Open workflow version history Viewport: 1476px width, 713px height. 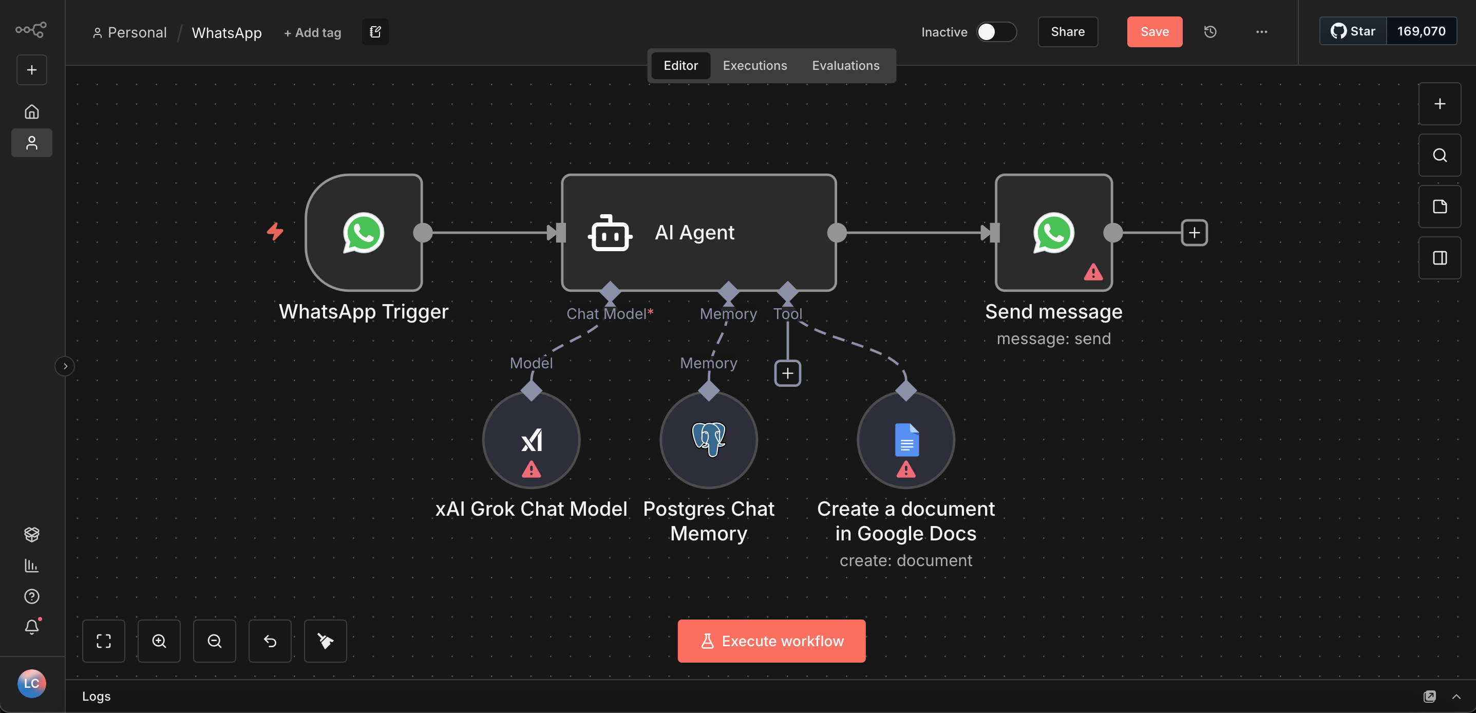(1210, 31)
